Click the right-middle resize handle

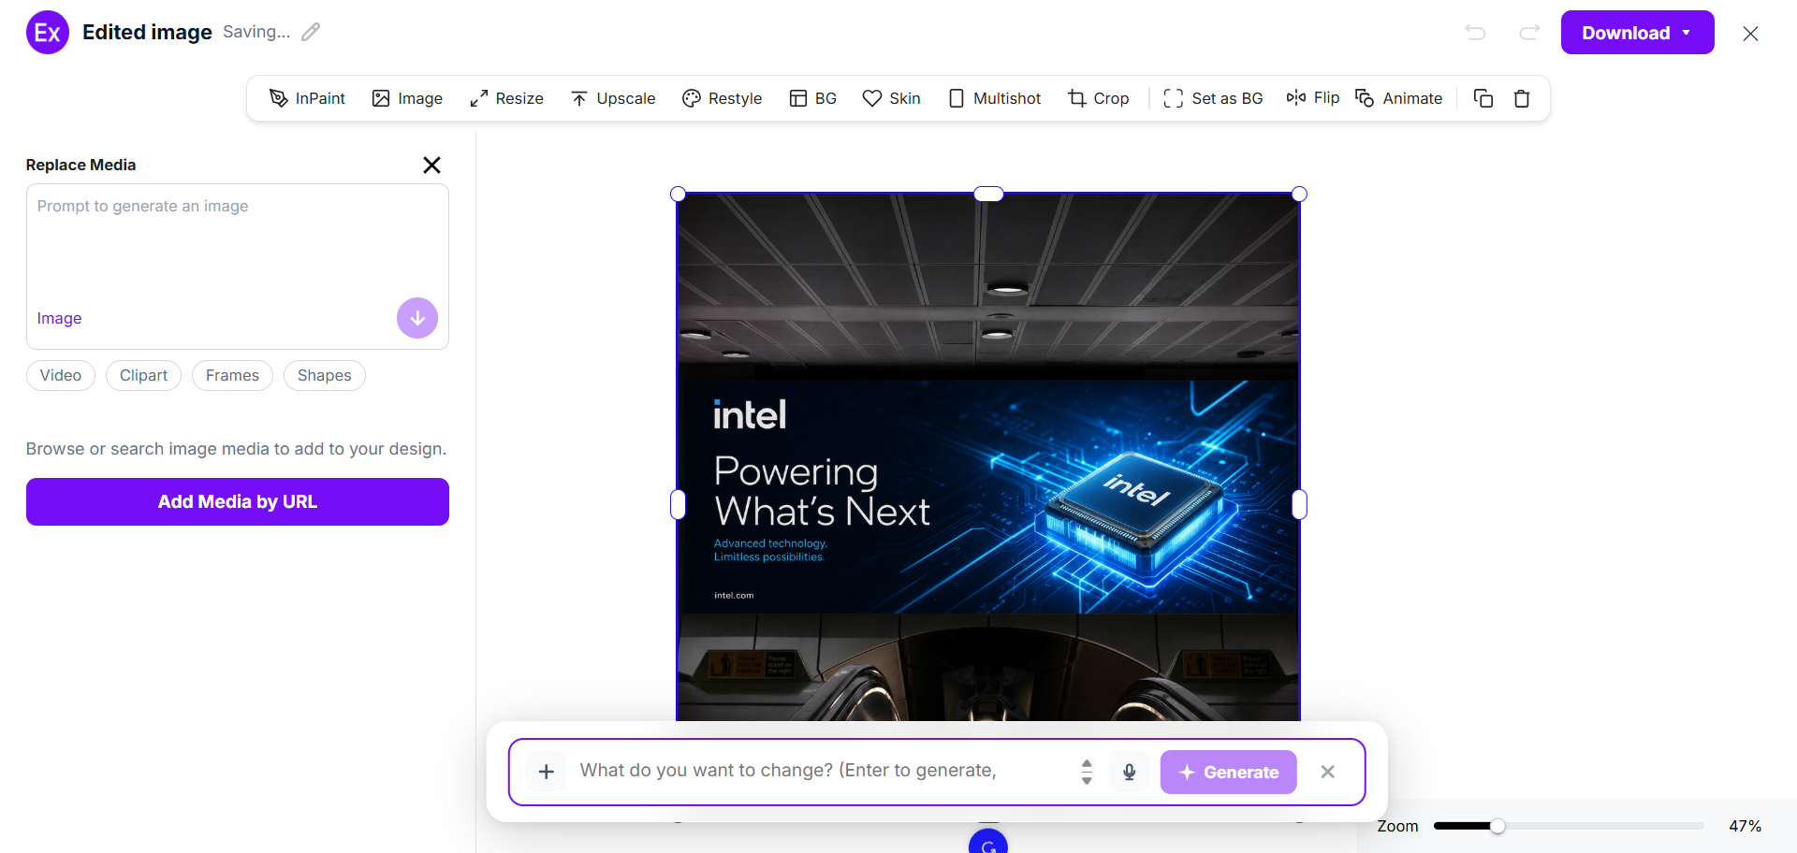(x=1299, y=505)
